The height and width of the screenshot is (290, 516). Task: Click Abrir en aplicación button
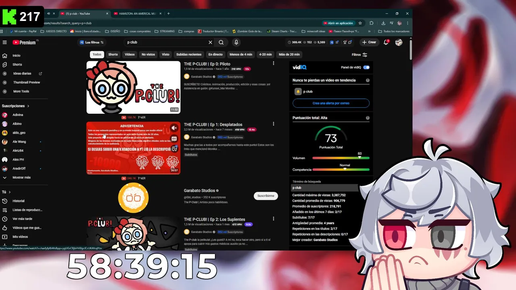tap(338, 23)
